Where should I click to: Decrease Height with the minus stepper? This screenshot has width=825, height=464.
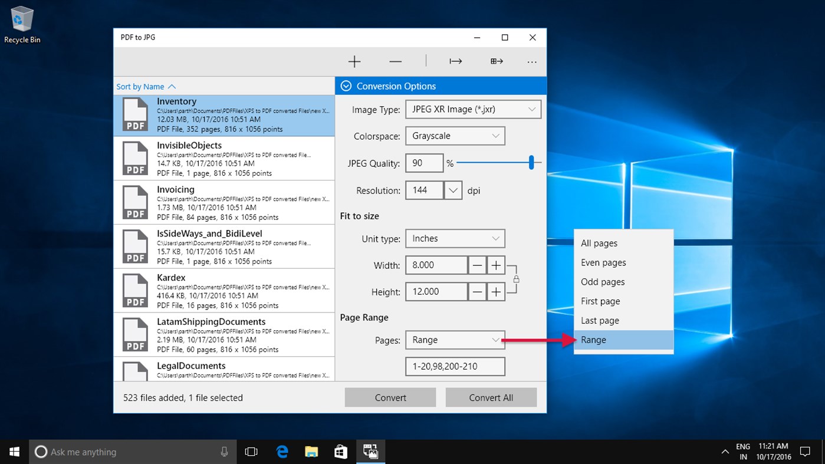click(477, 292)
